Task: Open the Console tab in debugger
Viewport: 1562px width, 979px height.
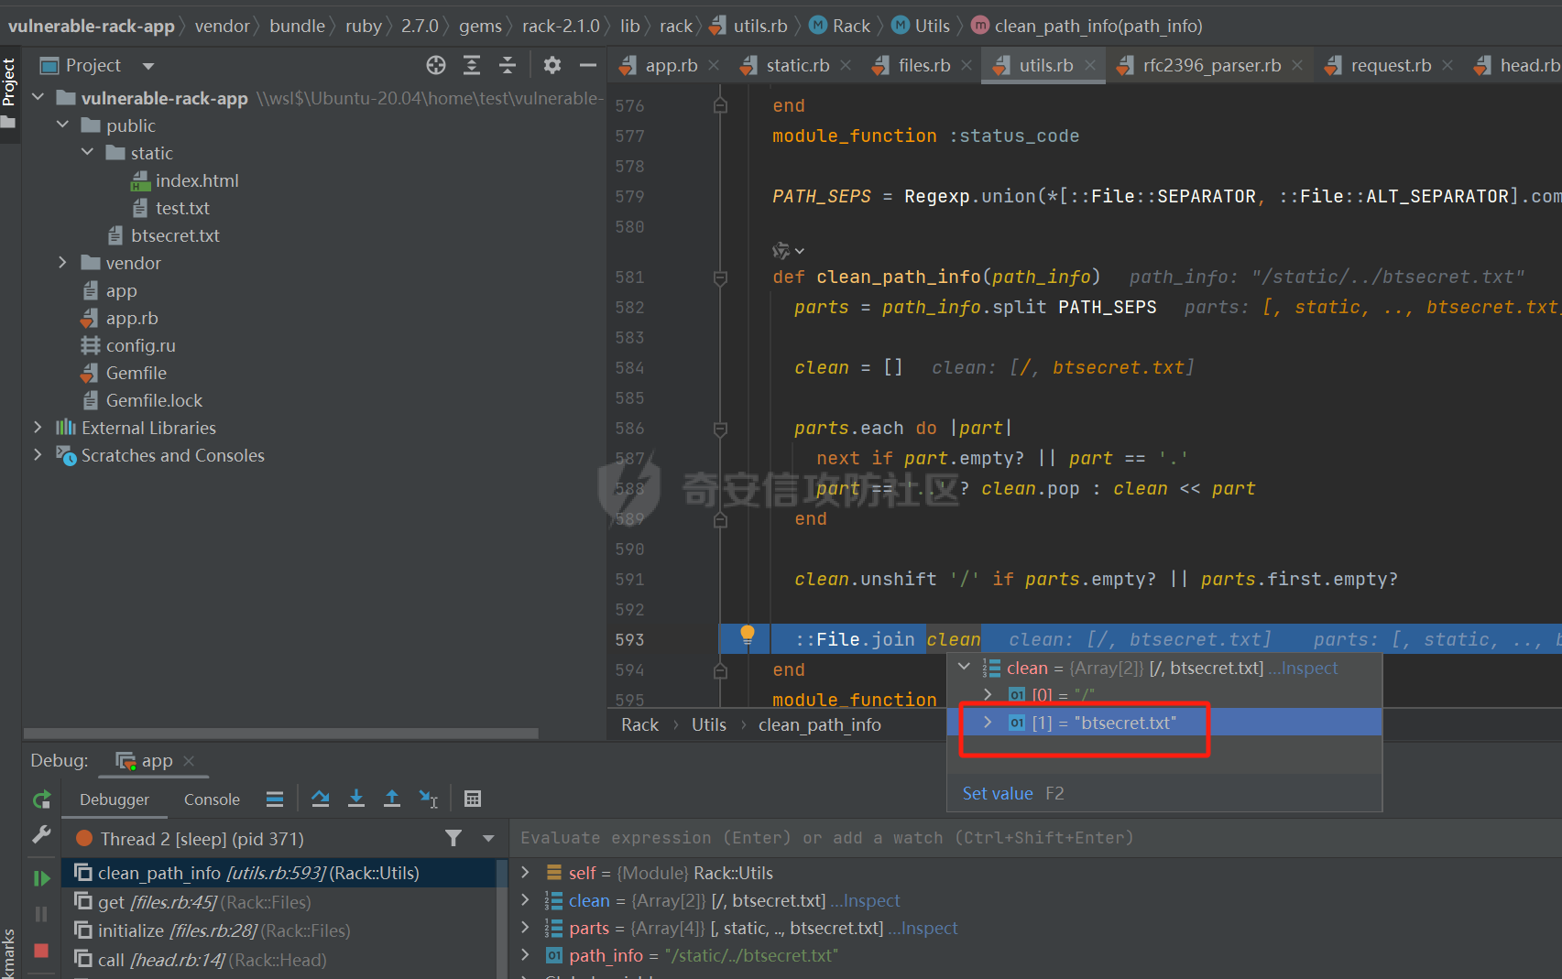Action: click(212, 800)
